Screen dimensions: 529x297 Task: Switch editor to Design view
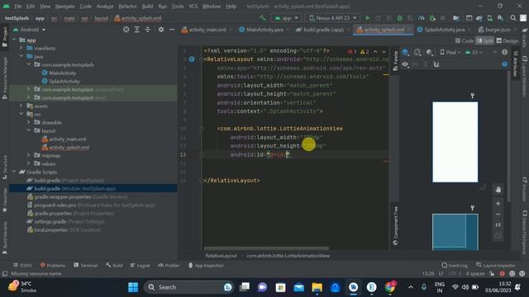[507, 40]
